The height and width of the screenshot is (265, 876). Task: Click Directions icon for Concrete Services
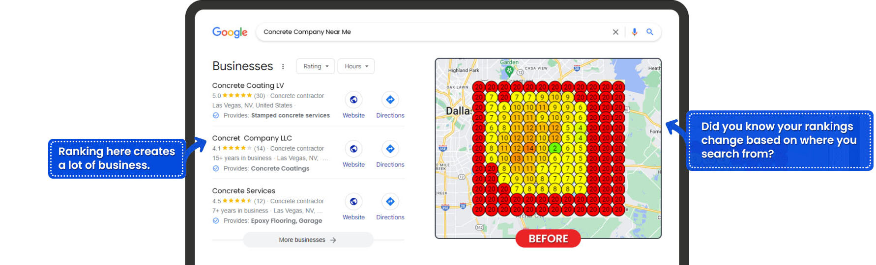[390, 201]
